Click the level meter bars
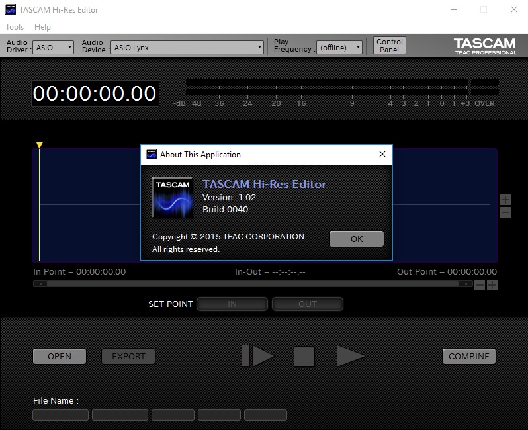This screenshot has height=430, width=528. (x=342, y=87)
